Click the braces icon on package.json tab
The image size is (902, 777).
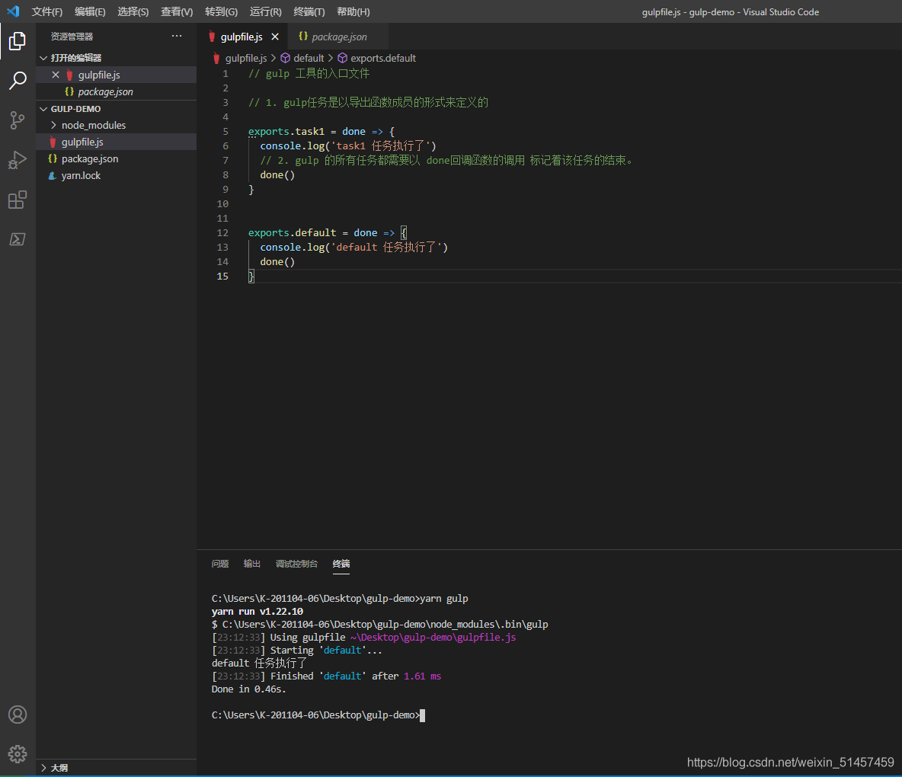303,37
